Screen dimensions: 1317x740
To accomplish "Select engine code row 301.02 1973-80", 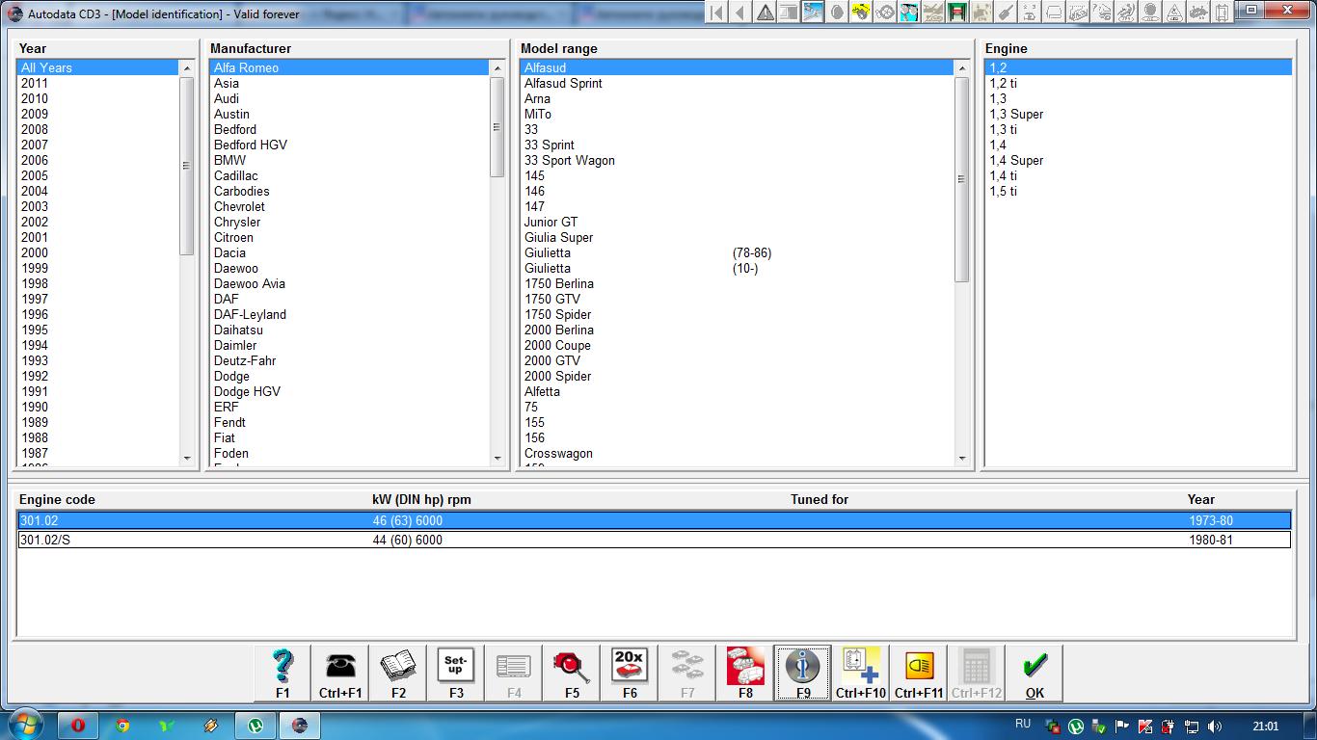I will pos(654,520).
